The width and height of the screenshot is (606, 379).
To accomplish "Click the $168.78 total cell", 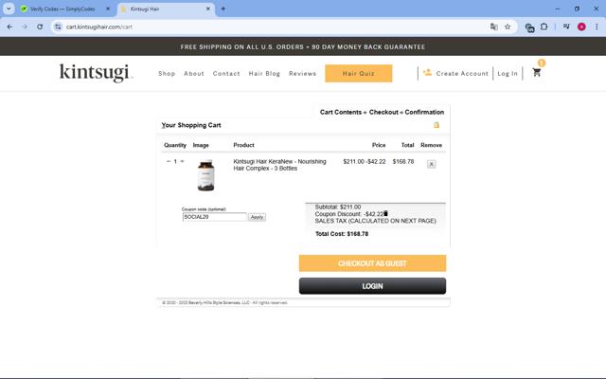I will 403,162.
